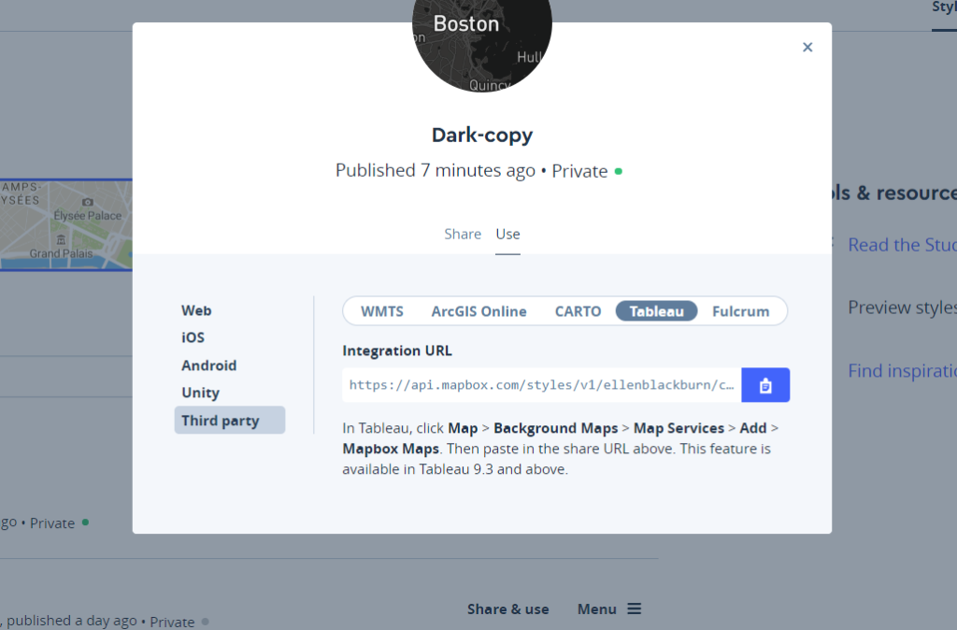The width and height of the screenshot is (957, 630).
Task: Open the Find inspiration link
Action: pyautogui.click(x=902, y=370)
